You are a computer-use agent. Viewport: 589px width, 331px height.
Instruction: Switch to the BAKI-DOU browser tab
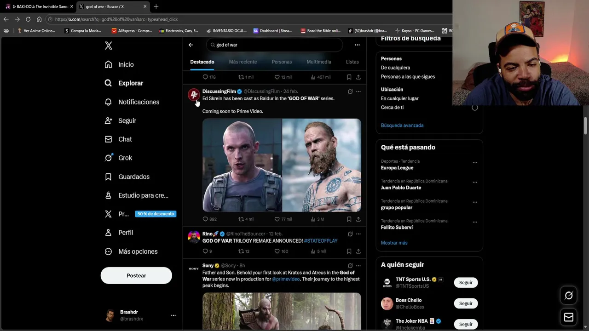pos(39,6)
